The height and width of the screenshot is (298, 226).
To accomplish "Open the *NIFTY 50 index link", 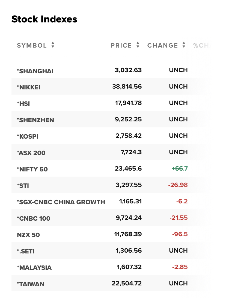I will click(x=32, y=169).
